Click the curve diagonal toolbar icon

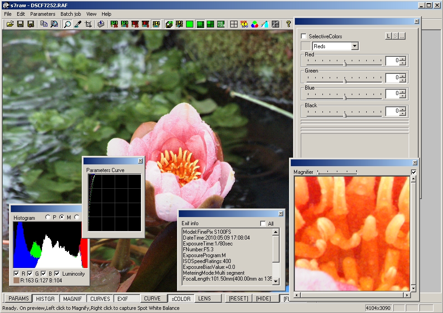[x=275, y=24]
